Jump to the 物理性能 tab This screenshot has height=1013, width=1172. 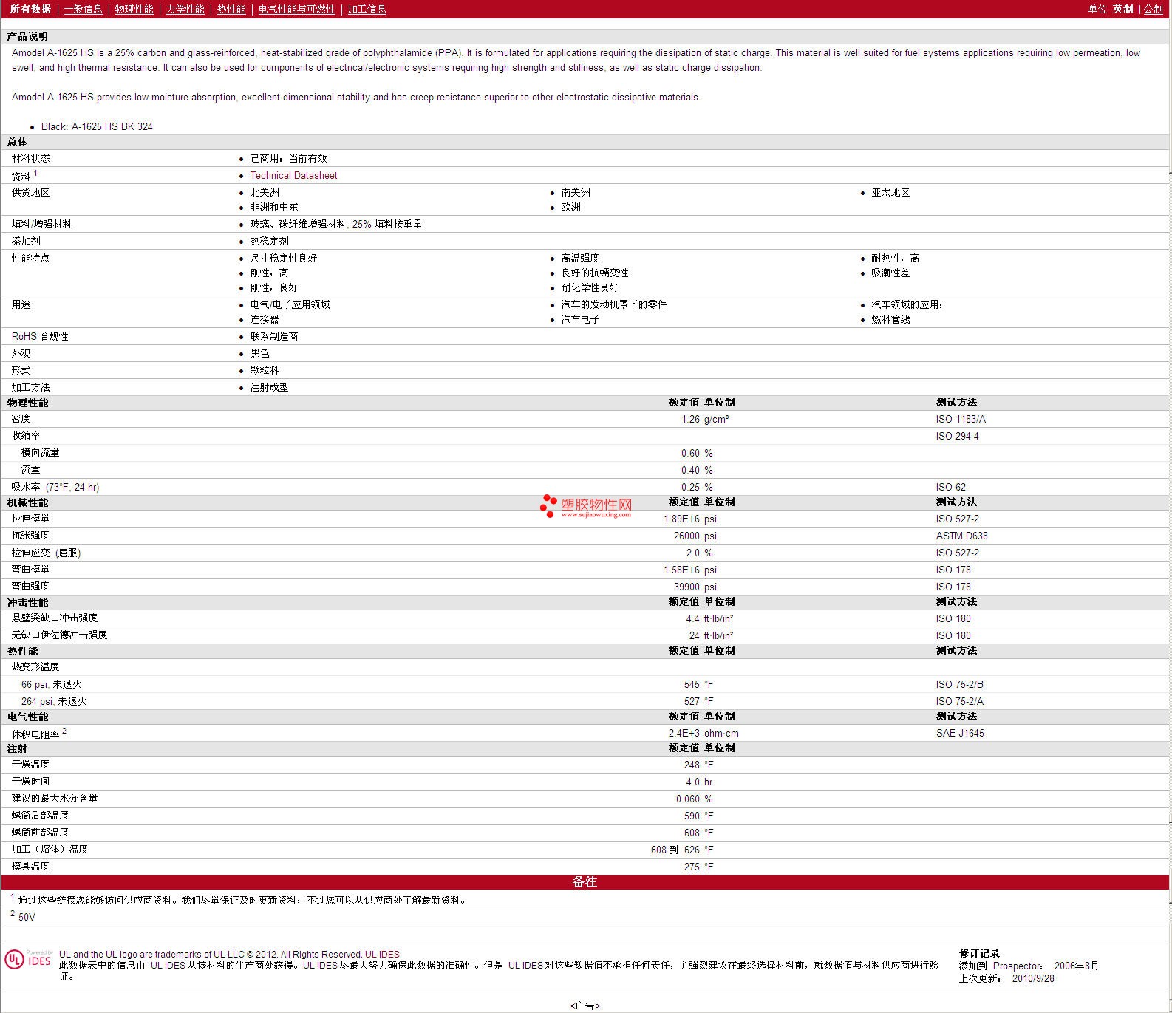134,10
